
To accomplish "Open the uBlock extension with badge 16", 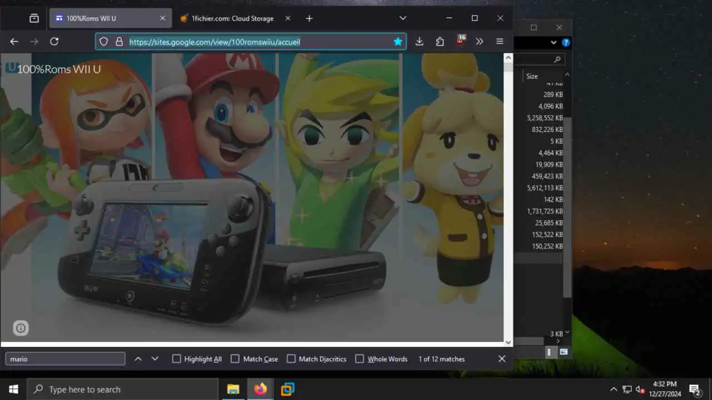I will click(460, 41).
